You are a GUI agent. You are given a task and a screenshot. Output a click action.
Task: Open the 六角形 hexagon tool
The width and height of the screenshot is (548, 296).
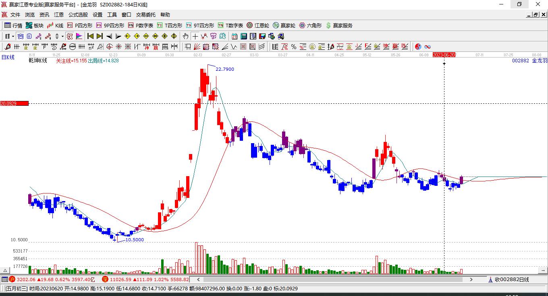click(310, 25)
